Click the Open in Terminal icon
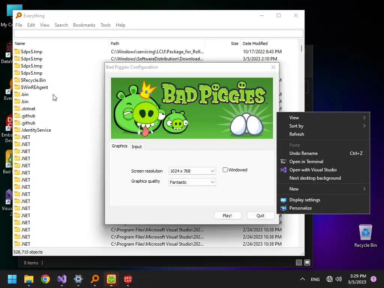Screen dimensions: 384x288 (x=283, y=162)
